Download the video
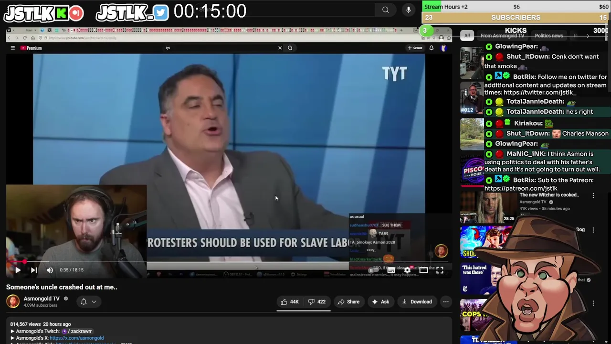Image resolution: width=611 pixels, height=344 pixels. tap(417, 301)
